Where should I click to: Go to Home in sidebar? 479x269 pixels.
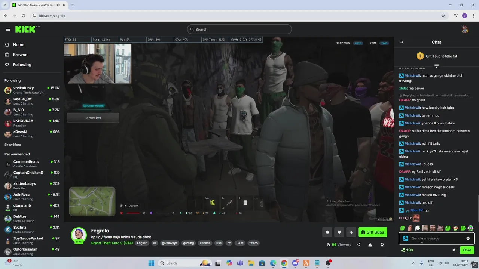tap(18, 44)
